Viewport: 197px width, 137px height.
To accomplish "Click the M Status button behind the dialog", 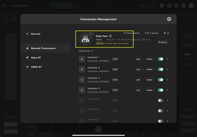I will tap(11, 124).
